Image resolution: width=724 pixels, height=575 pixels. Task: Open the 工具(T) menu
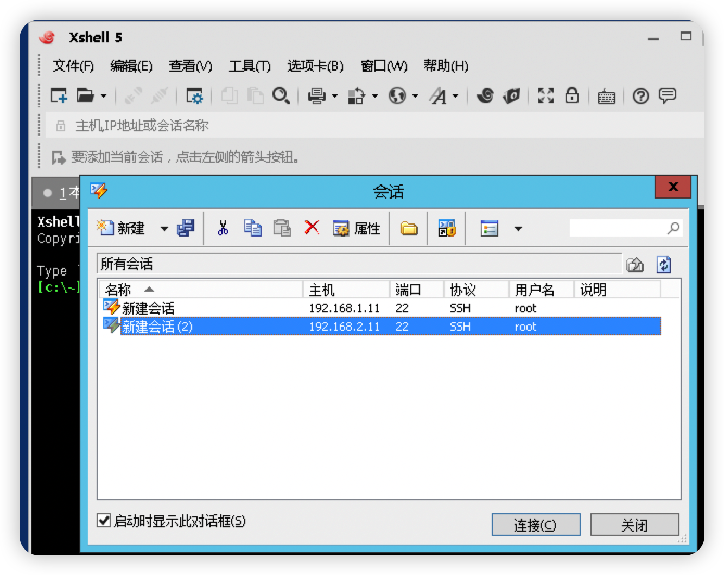250,66
